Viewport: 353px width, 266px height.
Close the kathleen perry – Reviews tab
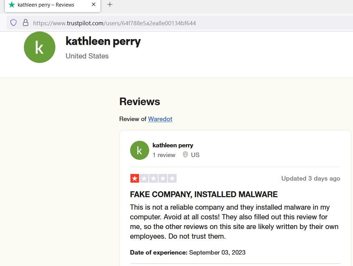93,5
